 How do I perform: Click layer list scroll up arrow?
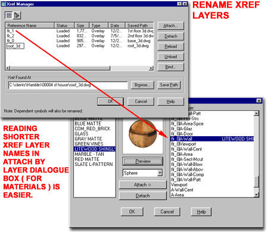[x=257, y=114]
